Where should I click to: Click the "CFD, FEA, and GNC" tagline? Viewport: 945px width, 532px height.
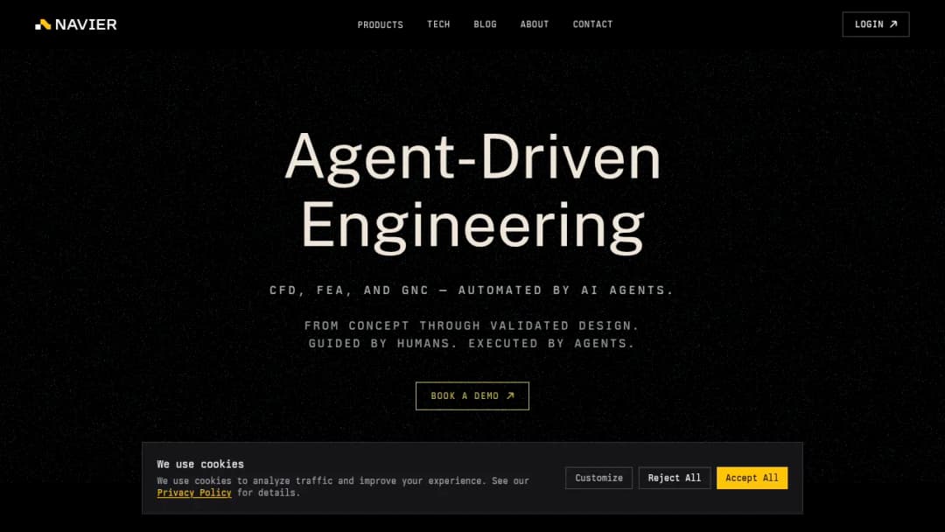point(472,290)
